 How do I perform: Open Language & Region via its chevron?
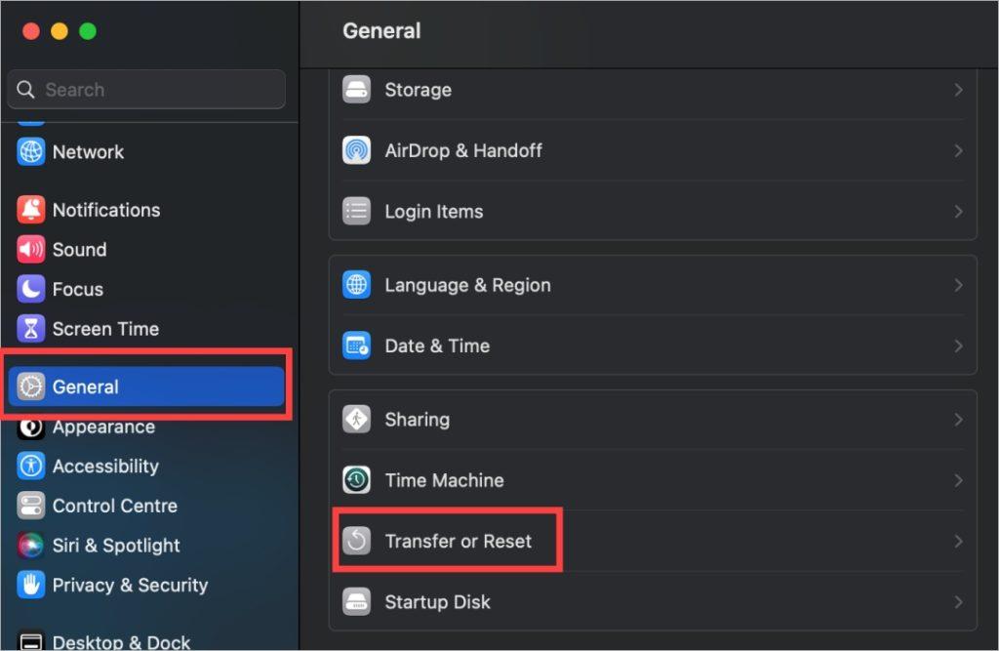tap(958, 285)
